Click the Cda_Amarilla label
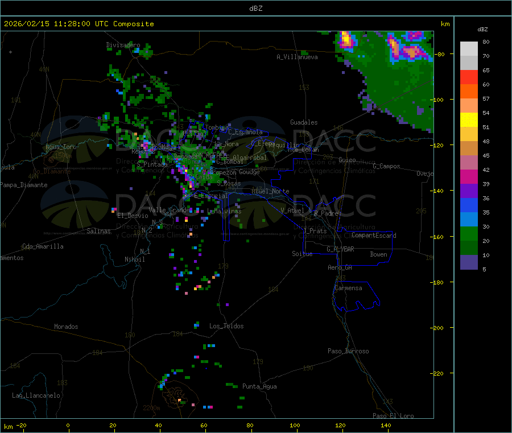This screenshot has width=512, height=433. (x=43, y=246)
